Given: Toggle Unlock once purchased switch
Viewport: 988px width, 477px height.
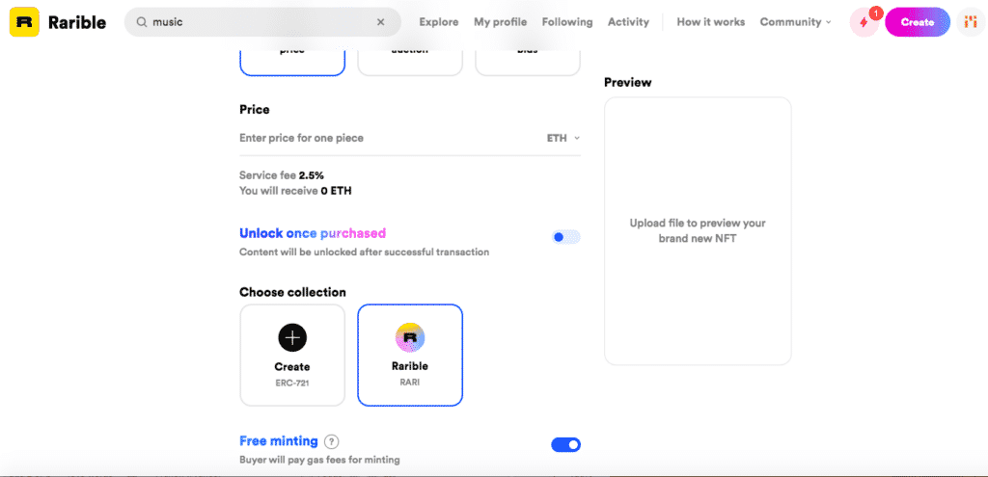Looking at the screenshot, I should 565,237.
